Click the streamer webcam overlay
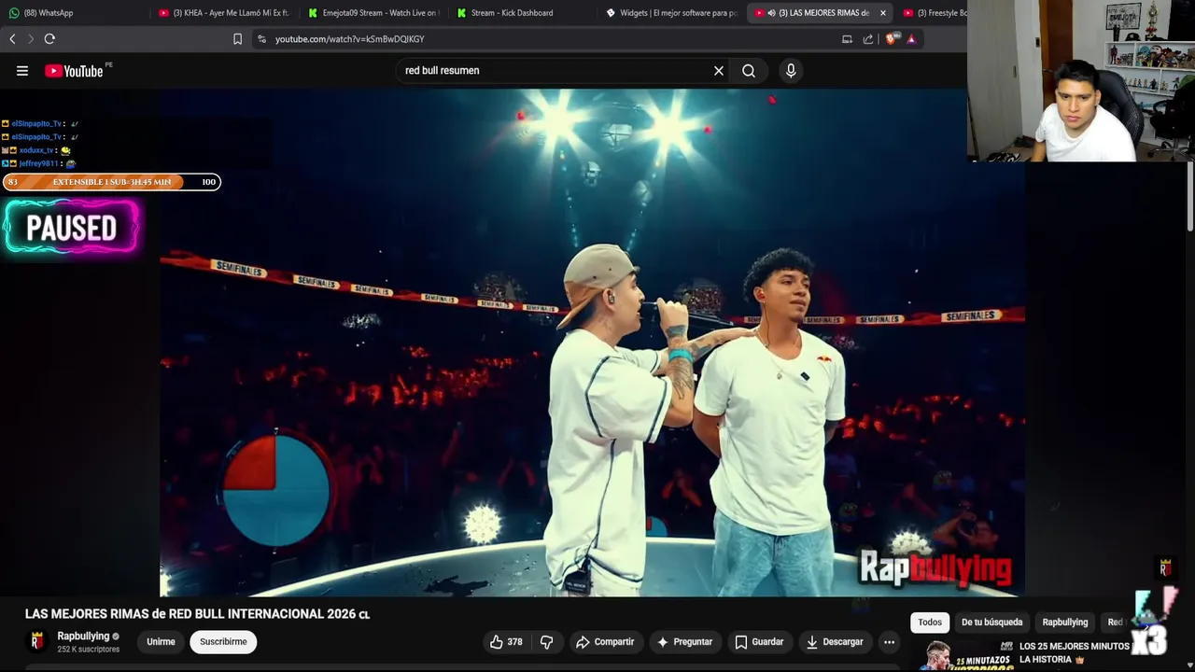Image resolution: width=1195 pixels, height=672 pixels. (x=1081, y=81)
